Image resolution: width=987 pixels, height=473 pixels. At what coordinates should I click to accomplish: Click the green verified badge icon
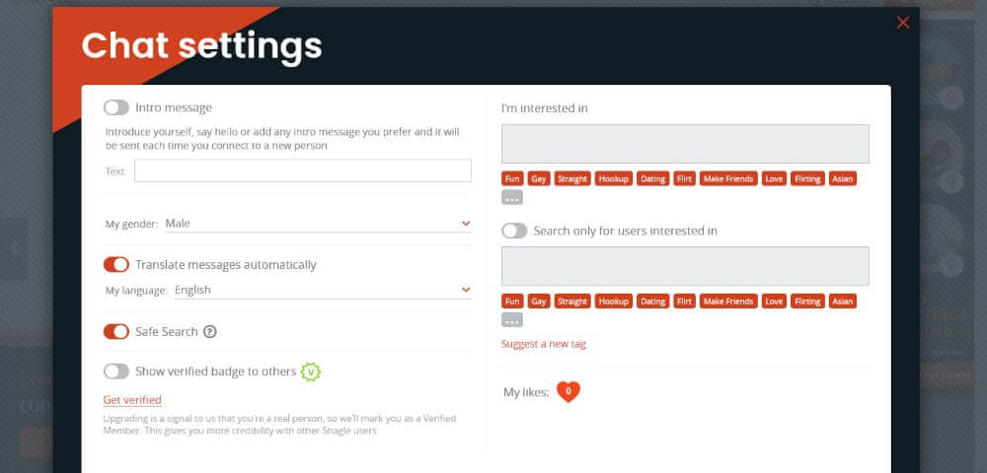(x=310, y=372)
